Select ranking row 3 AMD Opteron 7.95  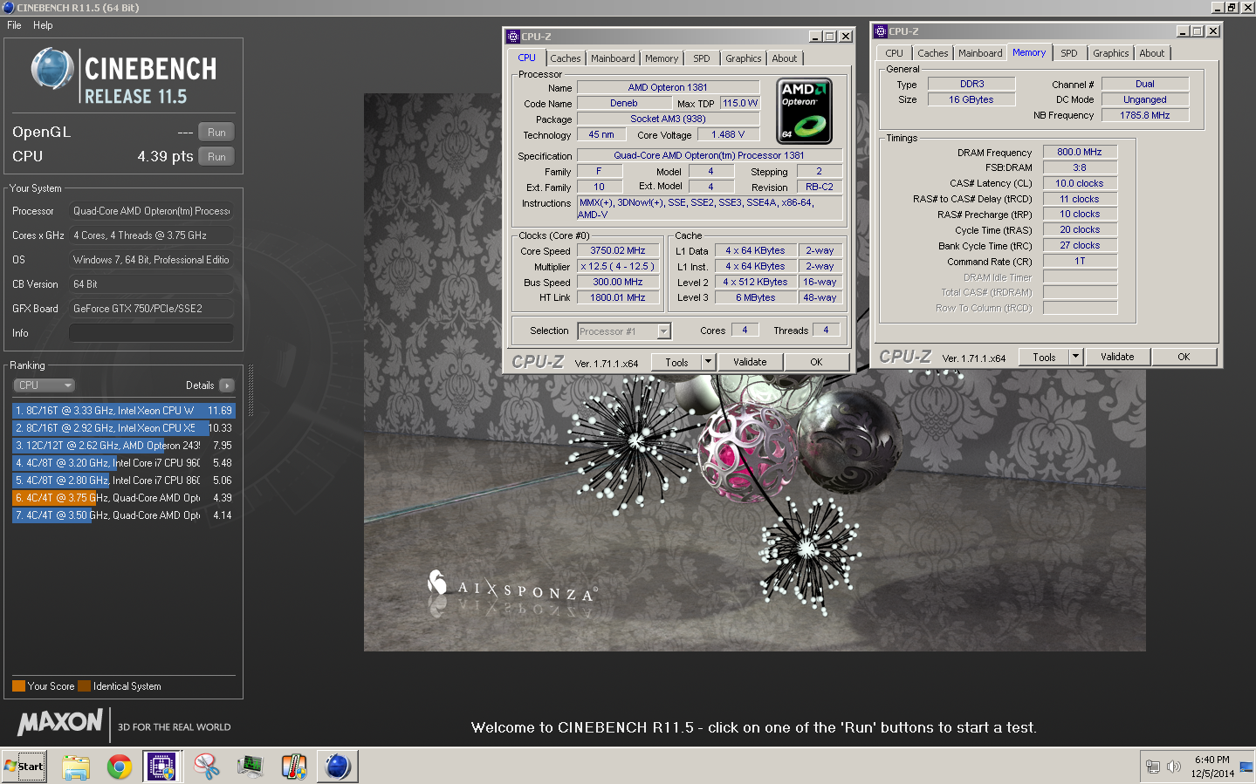click(124, 446)
